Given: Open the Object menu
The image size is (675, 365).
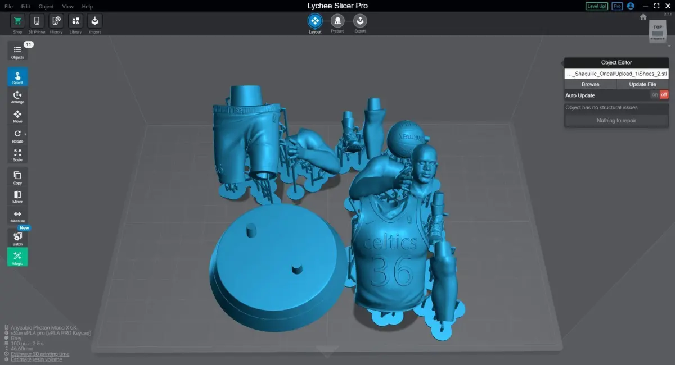Looking at the screenshot, I should (x=46, y=7).
